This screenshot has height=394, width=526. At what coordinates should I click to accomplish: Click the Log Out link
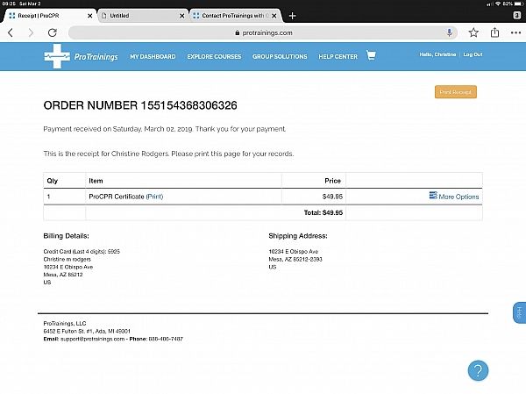pyautogui.click(x=473, y=54)
